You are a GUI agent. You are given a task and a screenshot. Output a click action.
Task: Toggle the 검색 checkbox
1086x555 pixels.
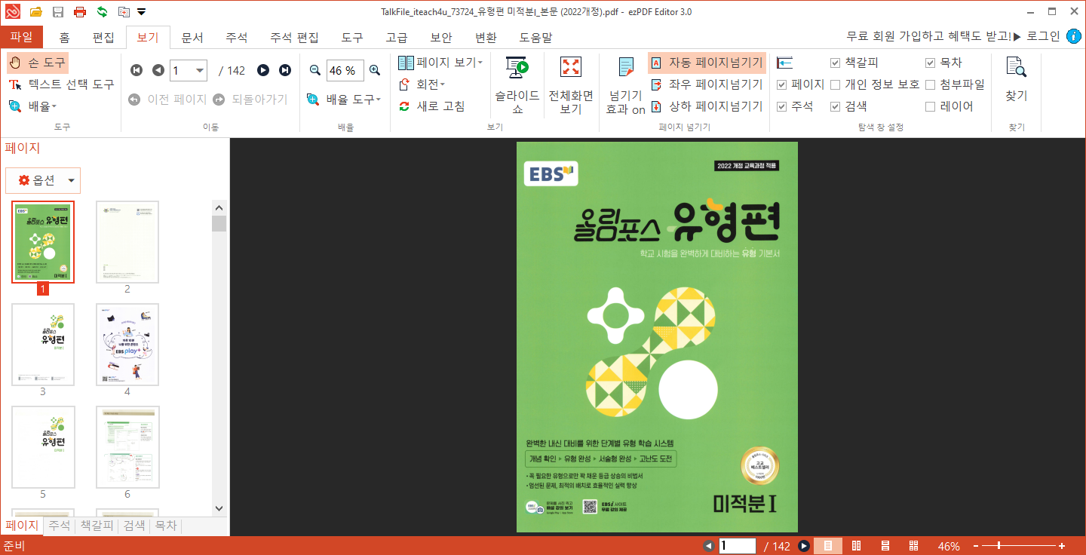tap(835, 106)
